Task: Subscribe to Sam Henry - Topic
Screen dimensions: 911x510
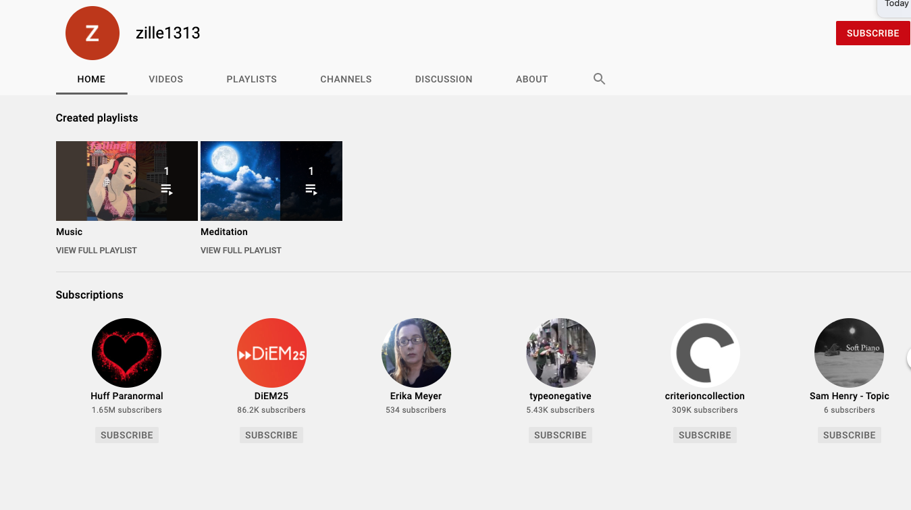Action: pyautogui.click(x=850, y=435)
